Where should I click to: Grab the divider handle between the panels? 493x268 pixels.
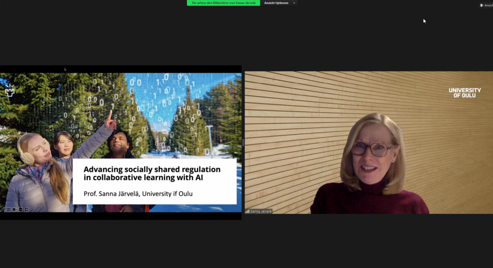[x=243, y=142]
